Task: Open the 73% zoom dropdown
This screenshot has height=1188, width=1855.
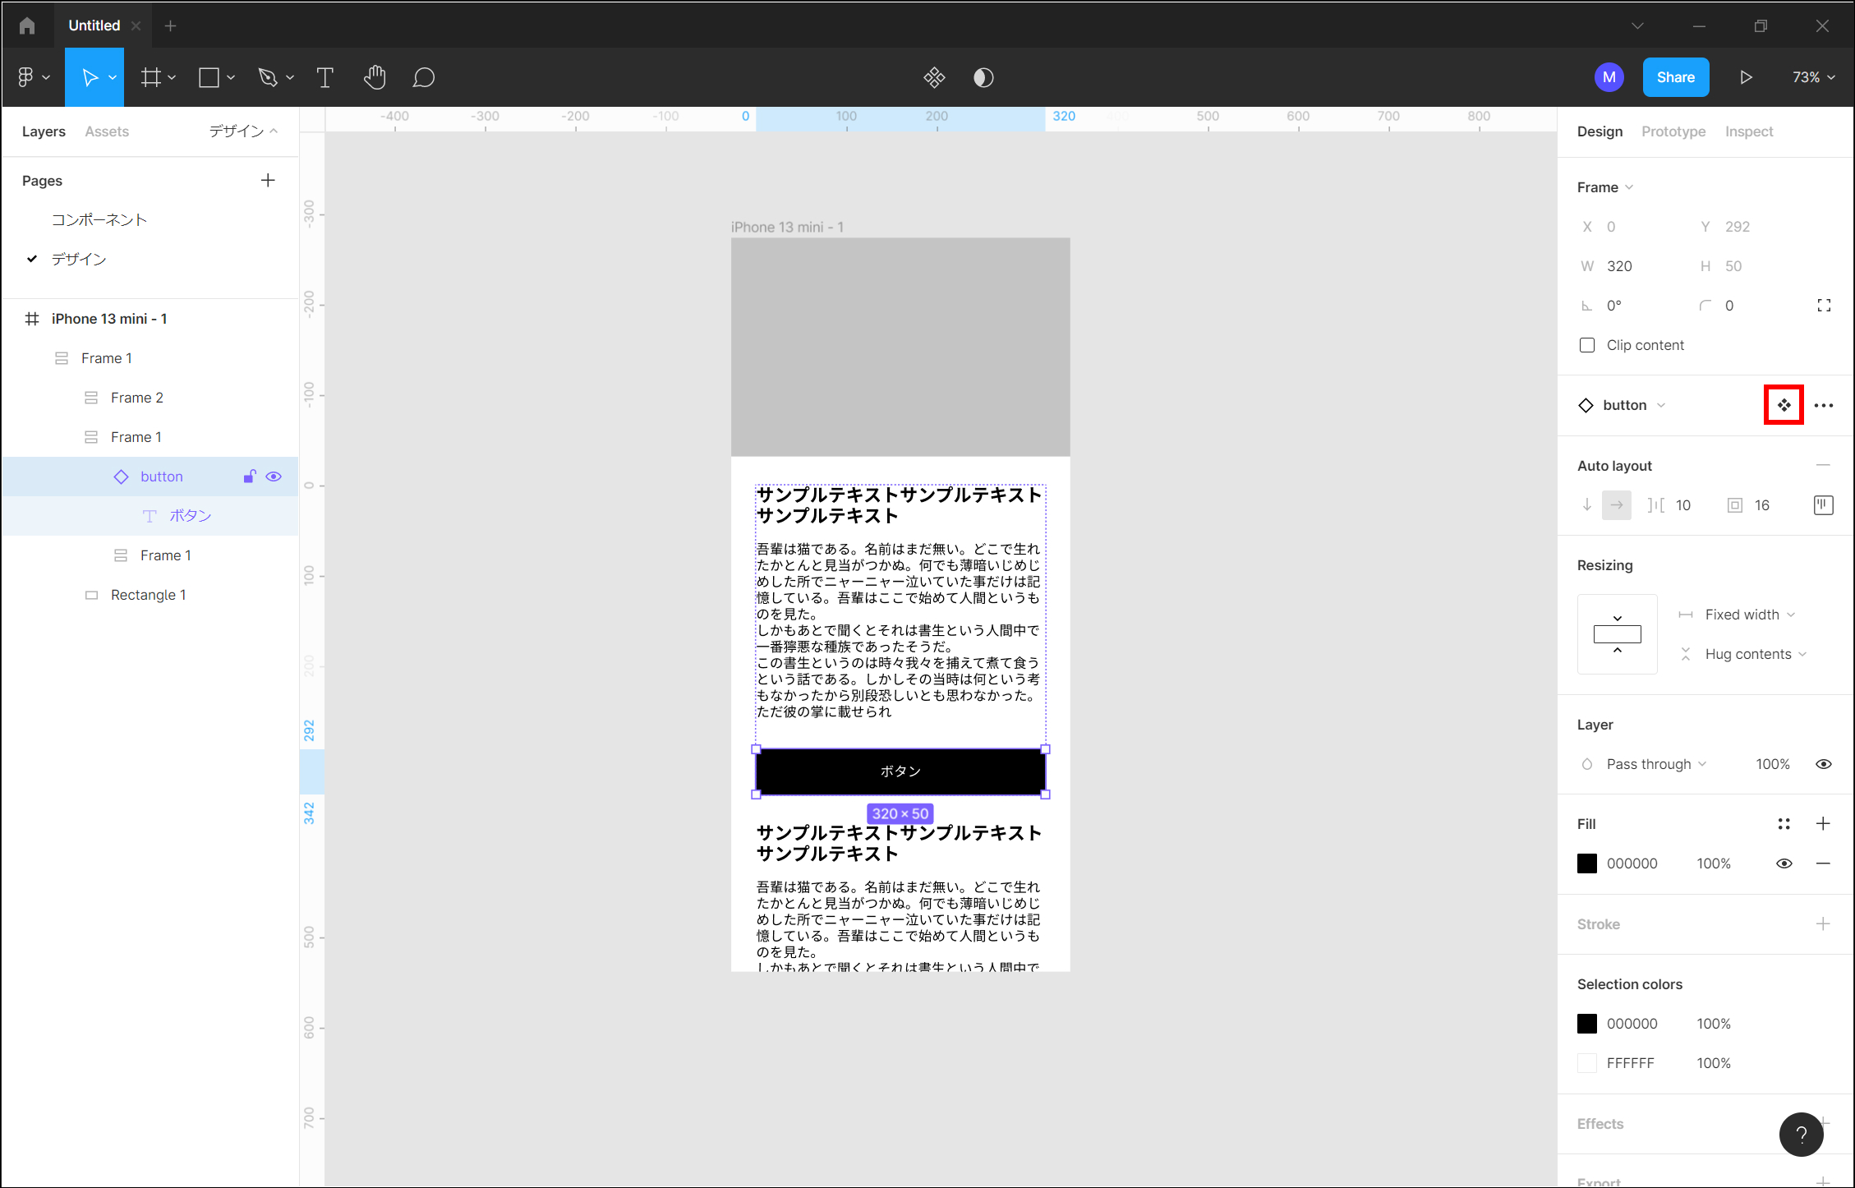Action: [x=1813, y=77]
